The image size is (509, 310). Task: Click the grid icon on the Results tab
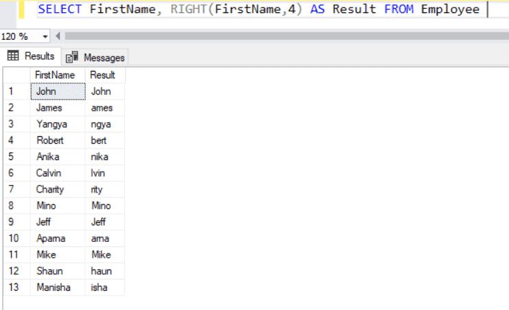pyautogui.click(x=14, y=56)
